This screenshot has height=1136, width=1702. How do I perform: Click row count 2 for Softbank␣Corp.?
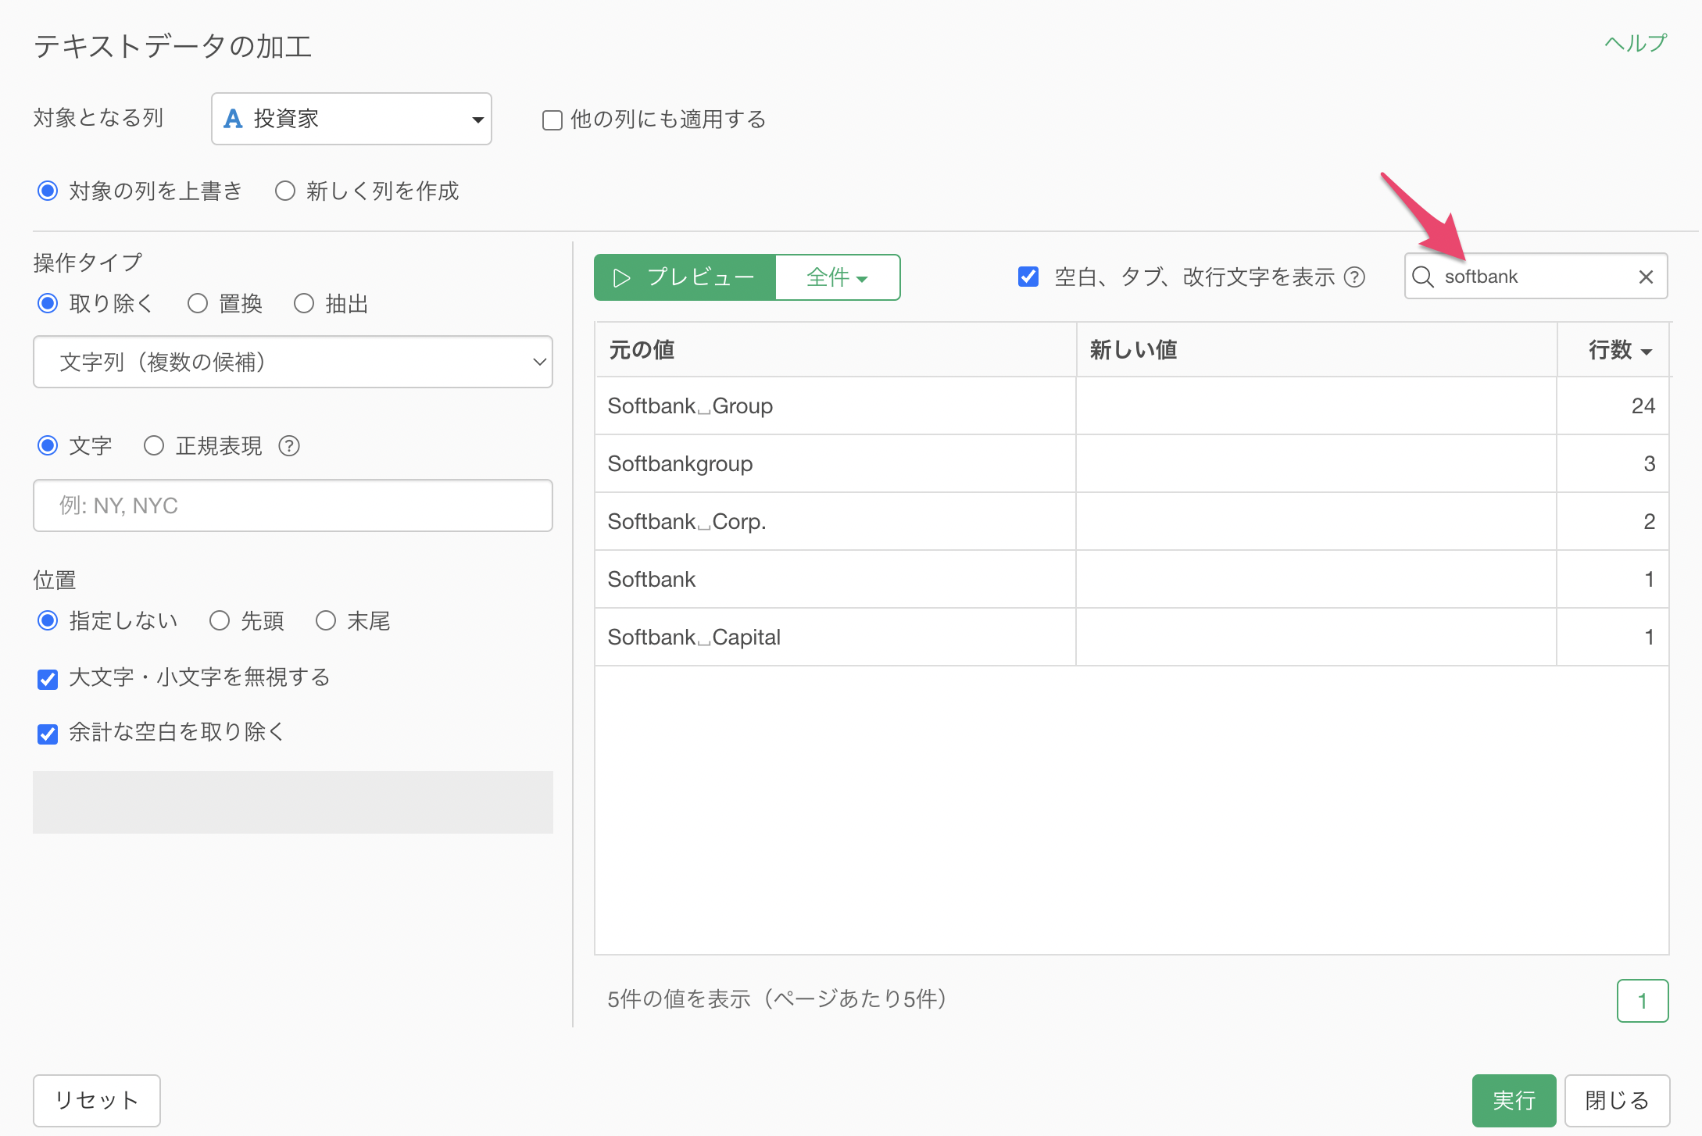click(1613, 522)
